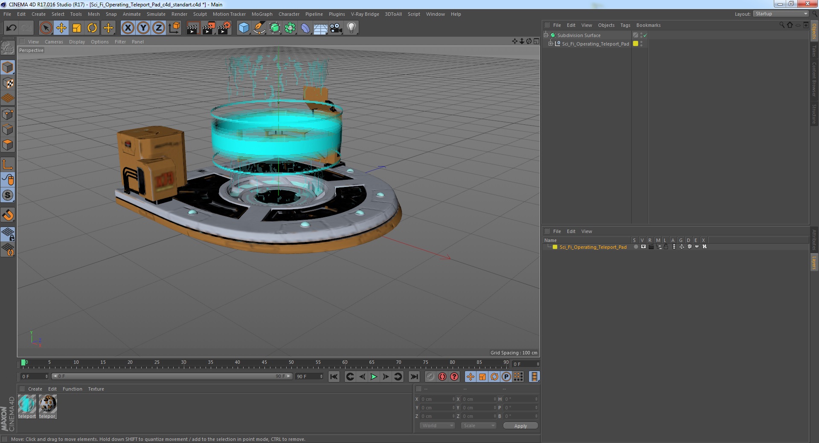This screenshot has width=819, height=443.
Task: Toggle layer Solo dot for Teleport_Pad
Action: click(636, 247)
